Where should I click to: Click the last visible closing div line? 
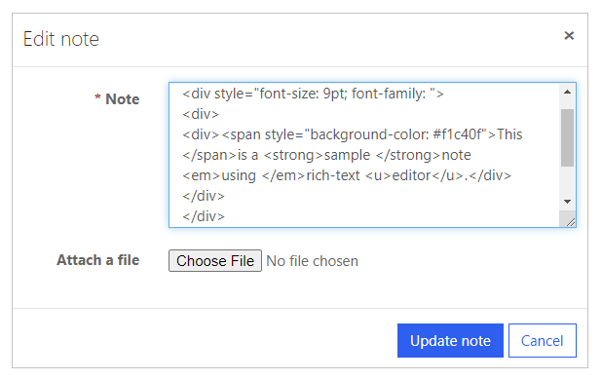point(203,216)
